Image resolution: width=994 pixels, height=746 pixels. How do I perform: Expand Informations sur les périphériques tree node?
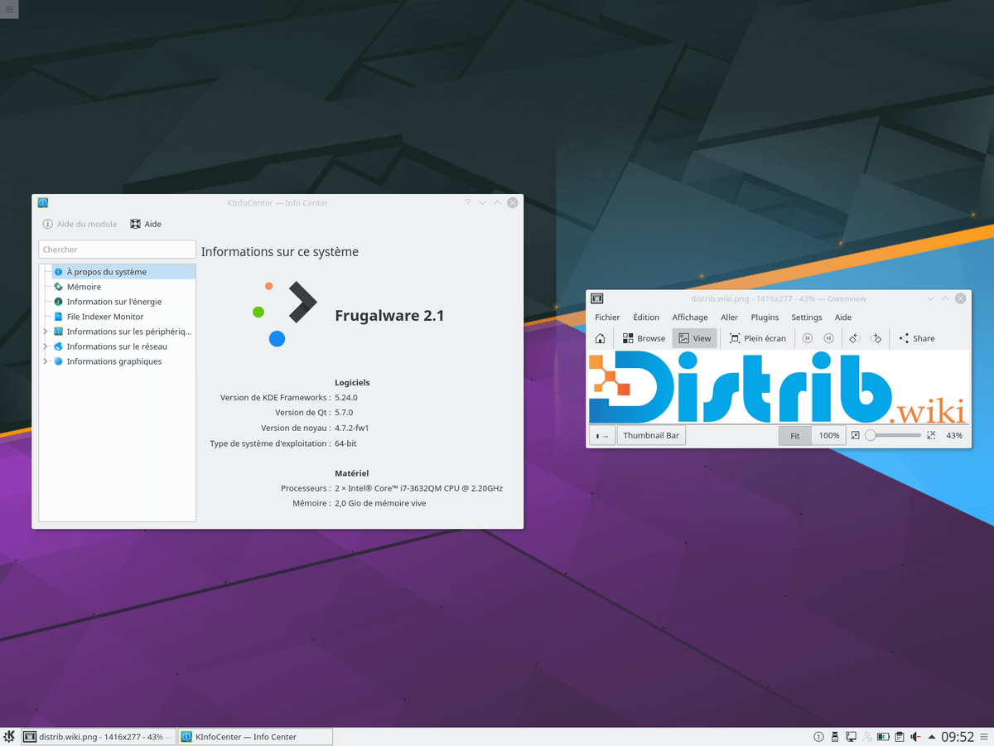click(46, 332)
